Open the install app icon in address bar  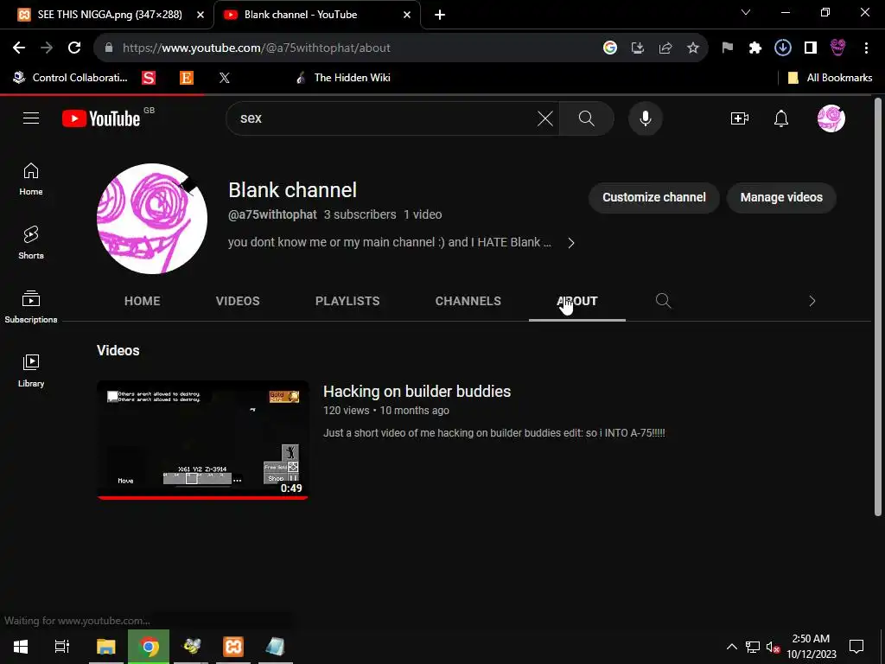click(638, 48)
